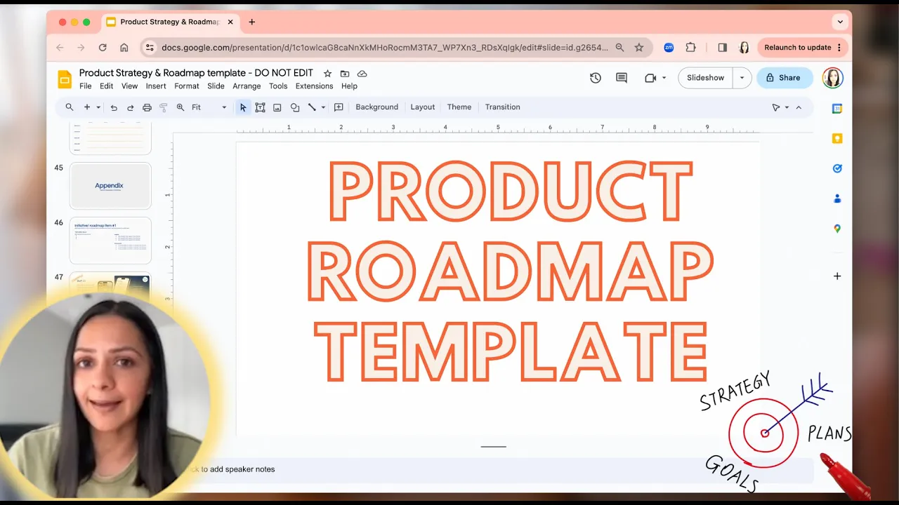Open a new Chrome tab
Viewport: 899px width, 505px height.
(252, 22)
